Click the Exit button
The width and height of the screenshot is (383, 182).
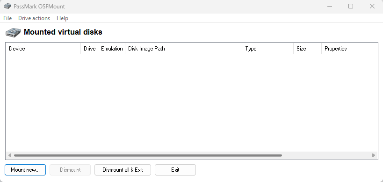pyautogui.click(x=175, y=170)
